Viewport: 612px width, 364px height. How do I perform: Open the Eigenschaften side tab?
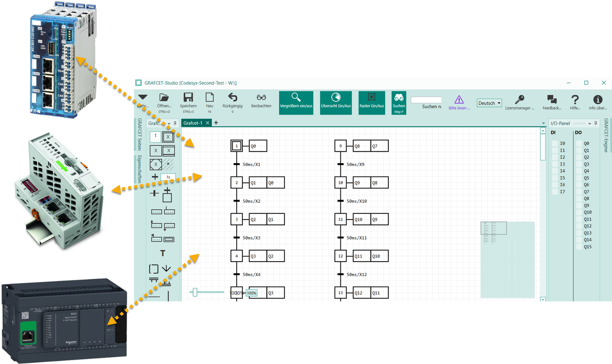pyautogui.click(x=140, y=169)
